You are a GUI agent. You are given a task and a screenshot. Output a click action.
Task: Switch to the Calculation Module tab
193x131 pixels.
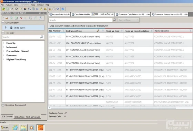click(81, 14)
